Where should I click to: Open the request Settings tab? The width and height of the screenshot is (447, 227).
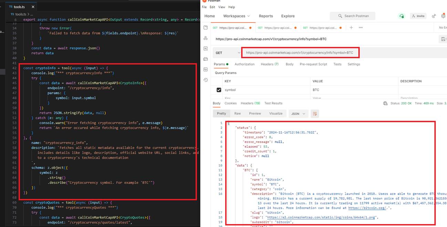(x=354, y=64)
